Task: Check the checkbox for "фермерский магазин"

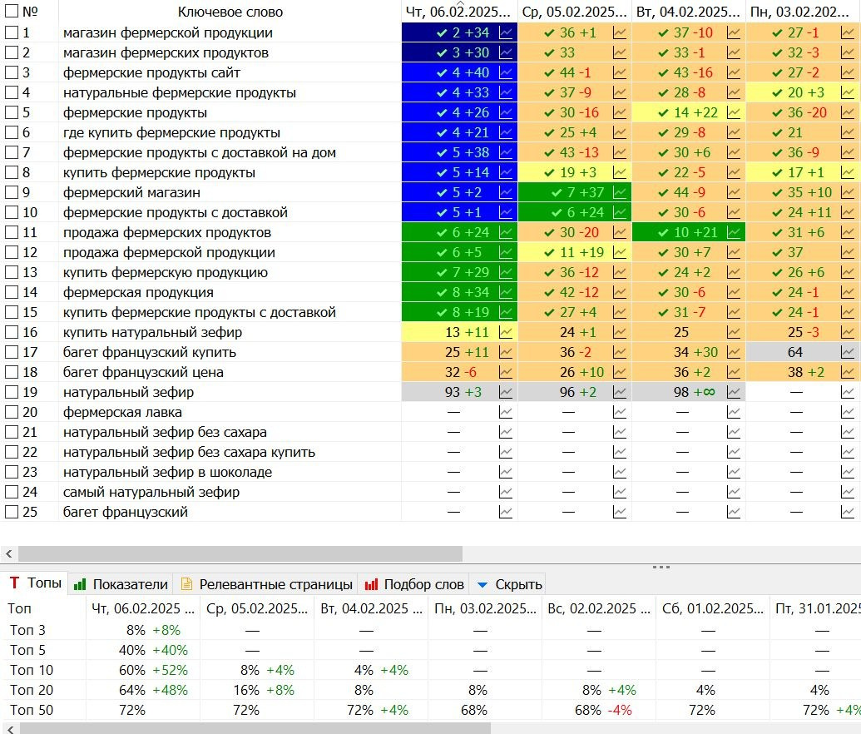Action: (10, 192)
